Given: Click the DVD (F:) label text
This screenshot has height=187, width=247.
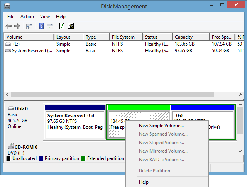Looking at the screenshot, I should [16, 153].
